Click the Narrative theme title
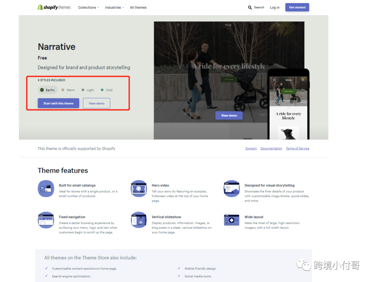The image size is (372, 282). [x=56, y=47]
